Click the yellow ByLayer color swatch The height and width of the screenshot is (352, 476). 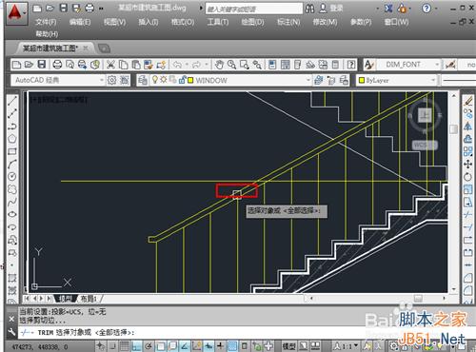362,80
